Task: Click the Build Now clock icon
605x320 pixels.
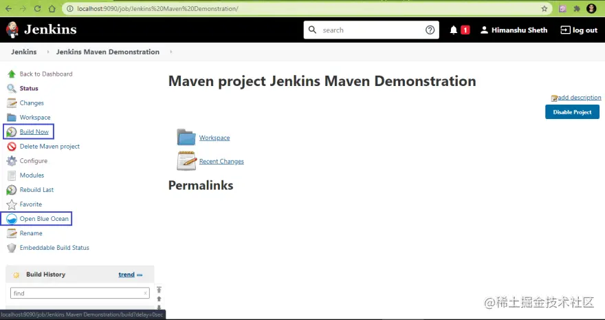Action: [12, 132]
